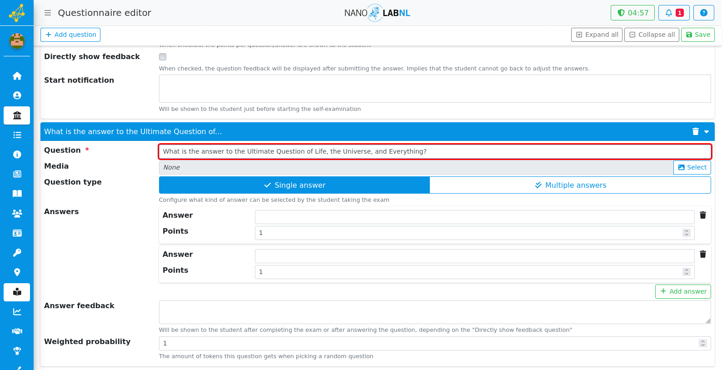
Task: Click Select media button
Action: pos(692,167)
